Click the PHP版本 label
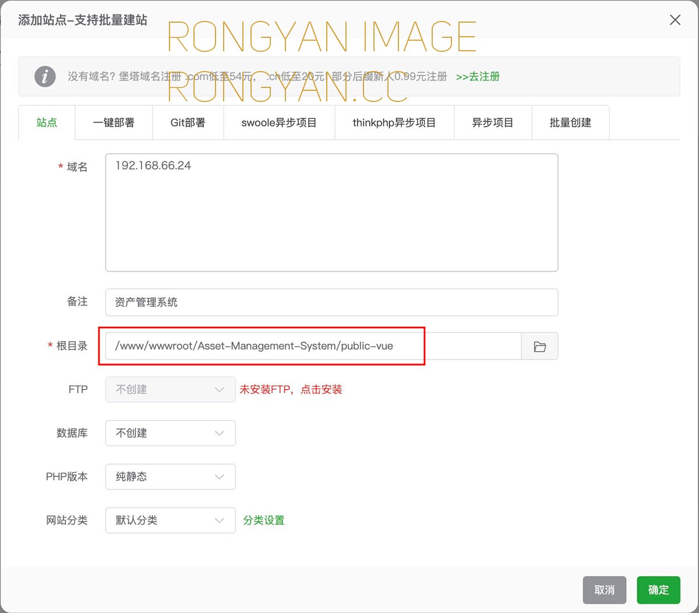 67,477
